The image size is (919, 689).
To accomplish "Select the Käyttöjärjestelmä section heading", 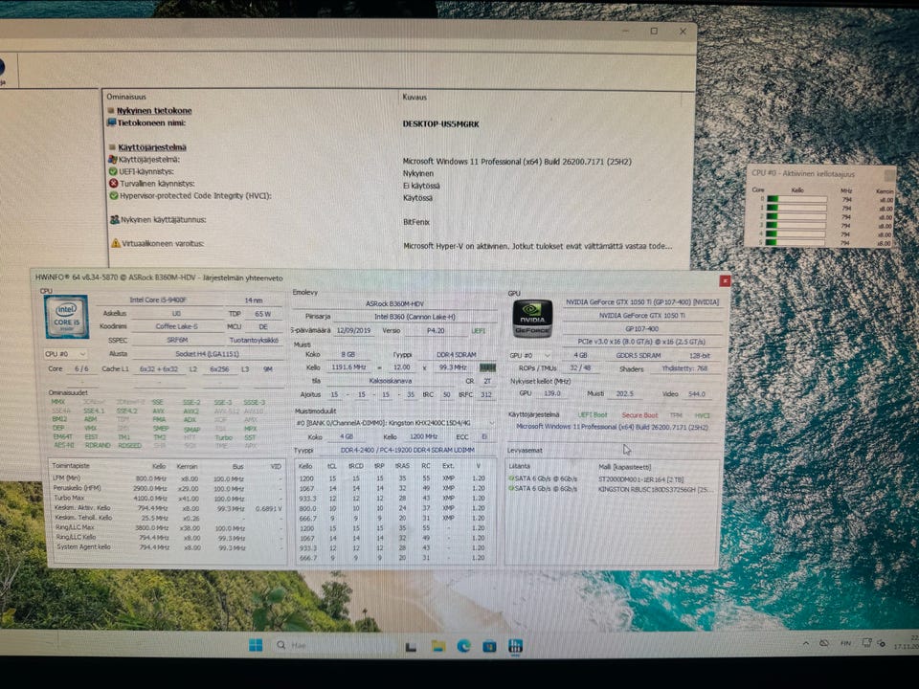I will [x=152, y=147].
